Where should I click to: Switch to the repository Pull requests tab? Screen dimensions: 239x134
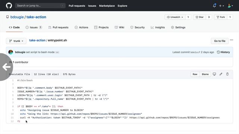coord(58,27)
